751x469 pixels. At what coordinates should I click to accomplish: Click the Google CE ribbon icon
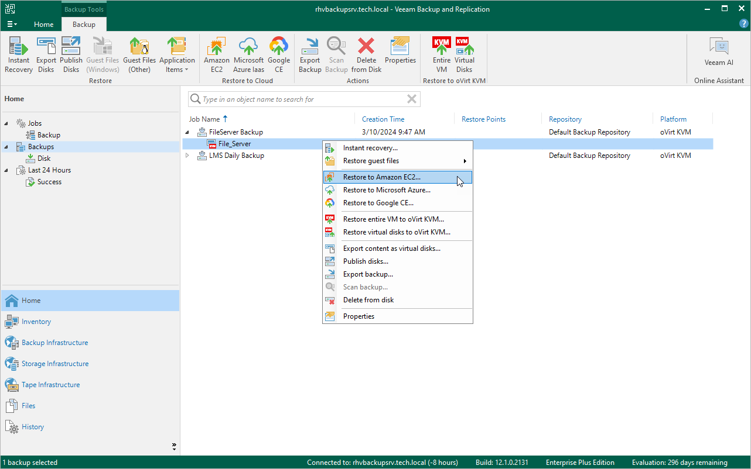pyautogui.click(x=279, y=55)
